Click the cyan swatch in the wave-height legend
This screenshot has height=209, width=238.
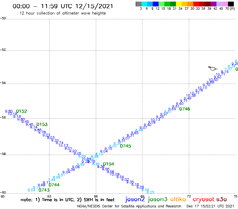point(144,4)
